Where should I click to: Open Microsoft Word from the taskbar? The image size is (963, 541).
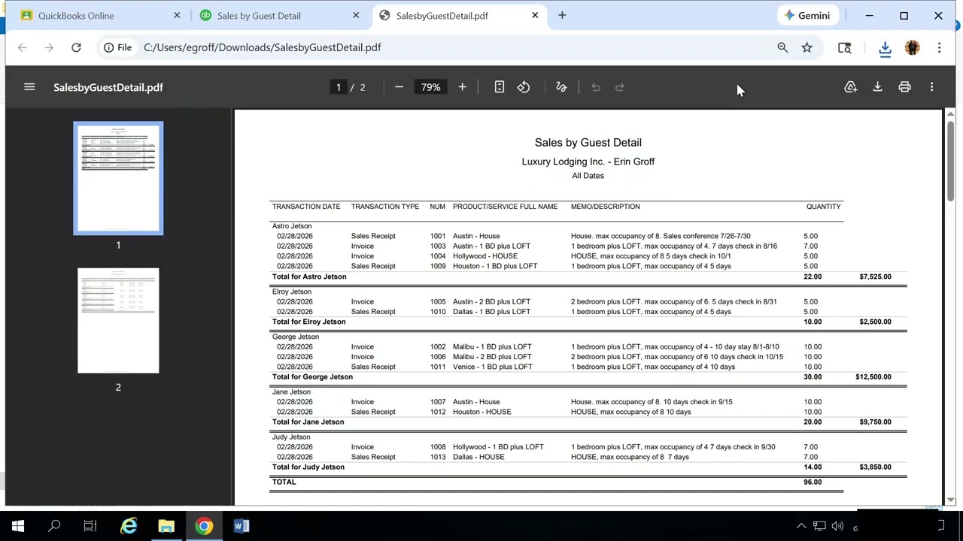pyautogui.click(x=241, y=526)
